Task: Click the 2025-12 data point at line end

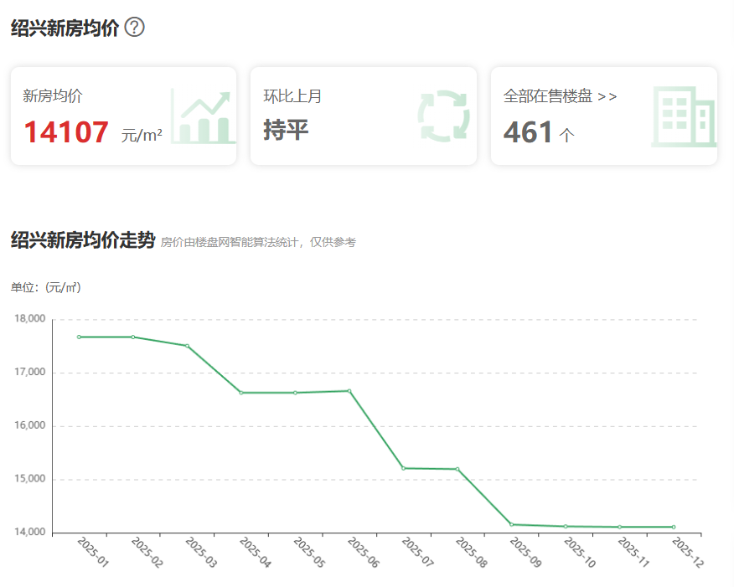Action: [674, 527]
